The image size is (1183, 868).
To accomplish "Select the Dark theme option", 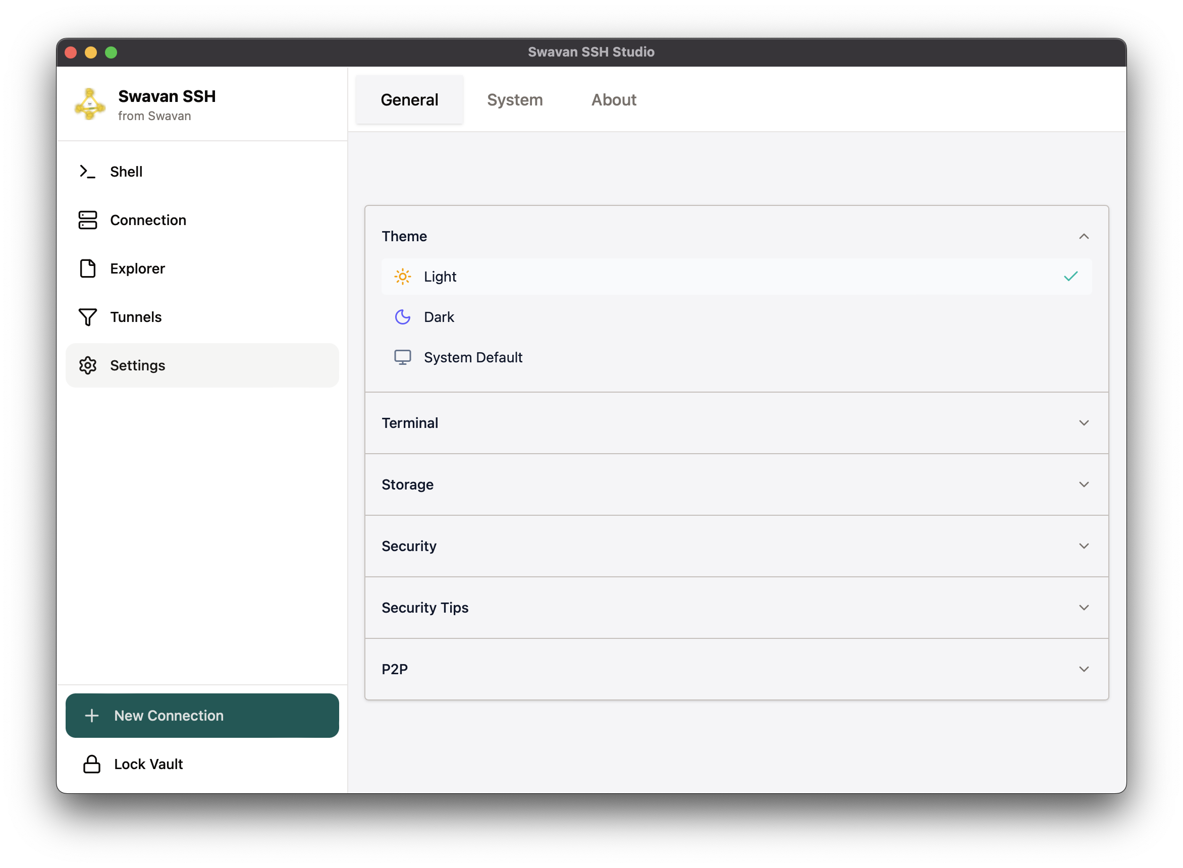I will click(439, 317).
